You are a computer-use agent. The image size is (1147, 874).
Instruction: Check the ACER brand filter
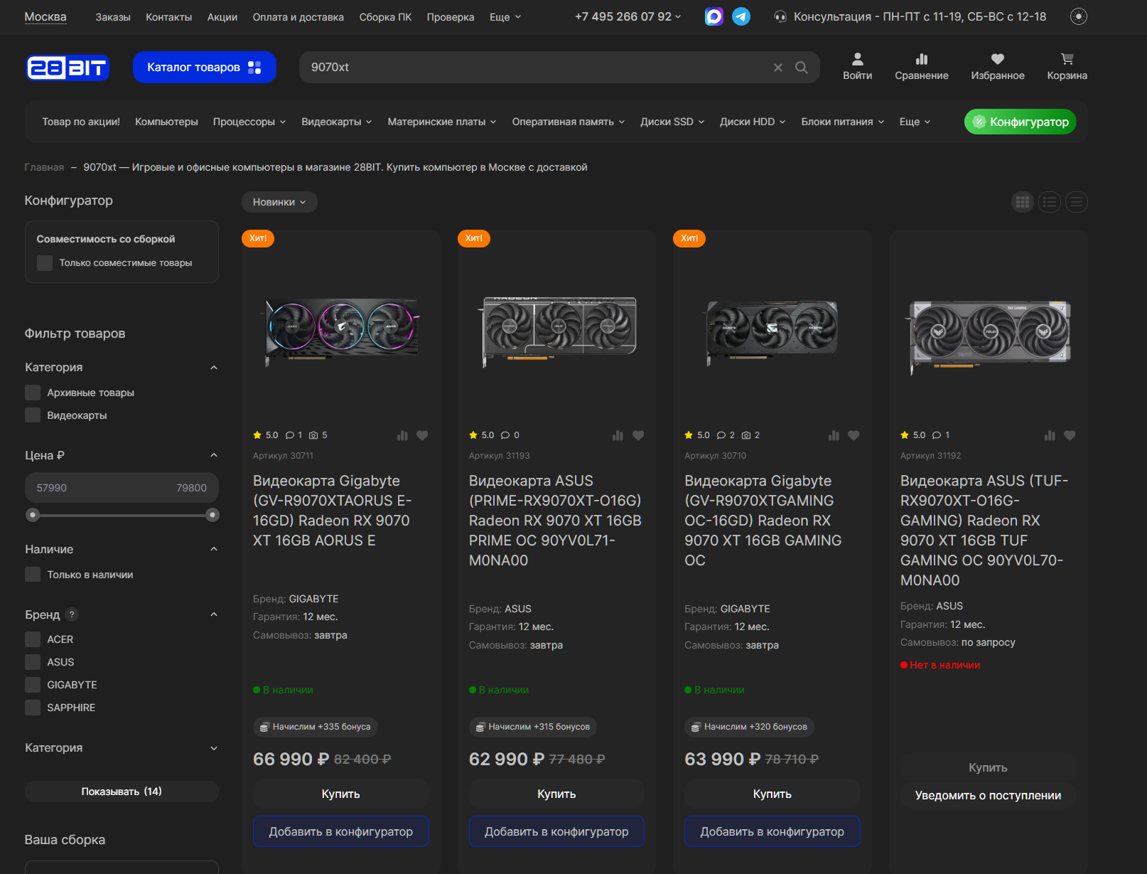point(33,639)
